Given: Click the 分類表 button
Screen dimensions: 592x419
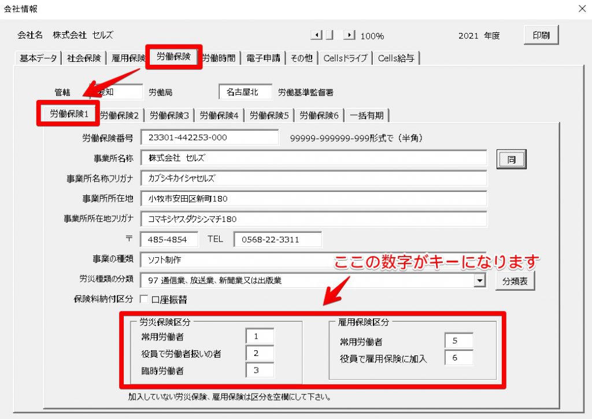Looking at the screenshot, I should pyautogui.click(x=515, y=281).
